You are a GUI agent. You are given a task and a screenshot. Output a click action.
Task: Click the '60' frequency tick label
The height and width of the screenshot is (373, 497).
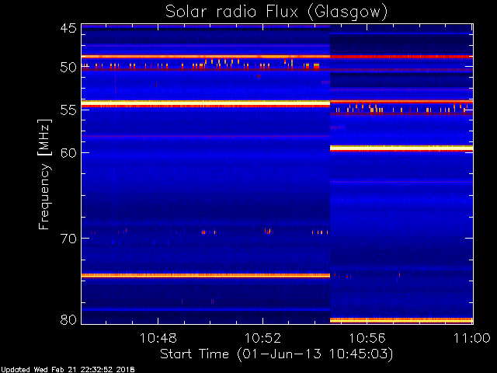coord(68,152)
